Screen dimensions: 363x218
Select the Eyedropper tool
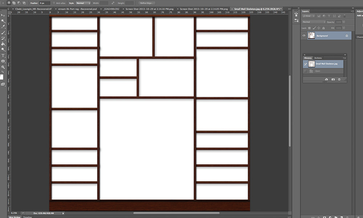click(x=3, y=27)
